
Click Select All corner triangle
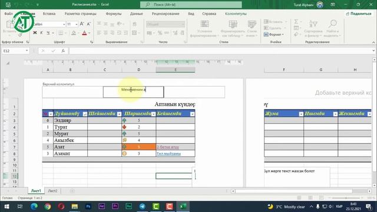[x=8, y=63]
